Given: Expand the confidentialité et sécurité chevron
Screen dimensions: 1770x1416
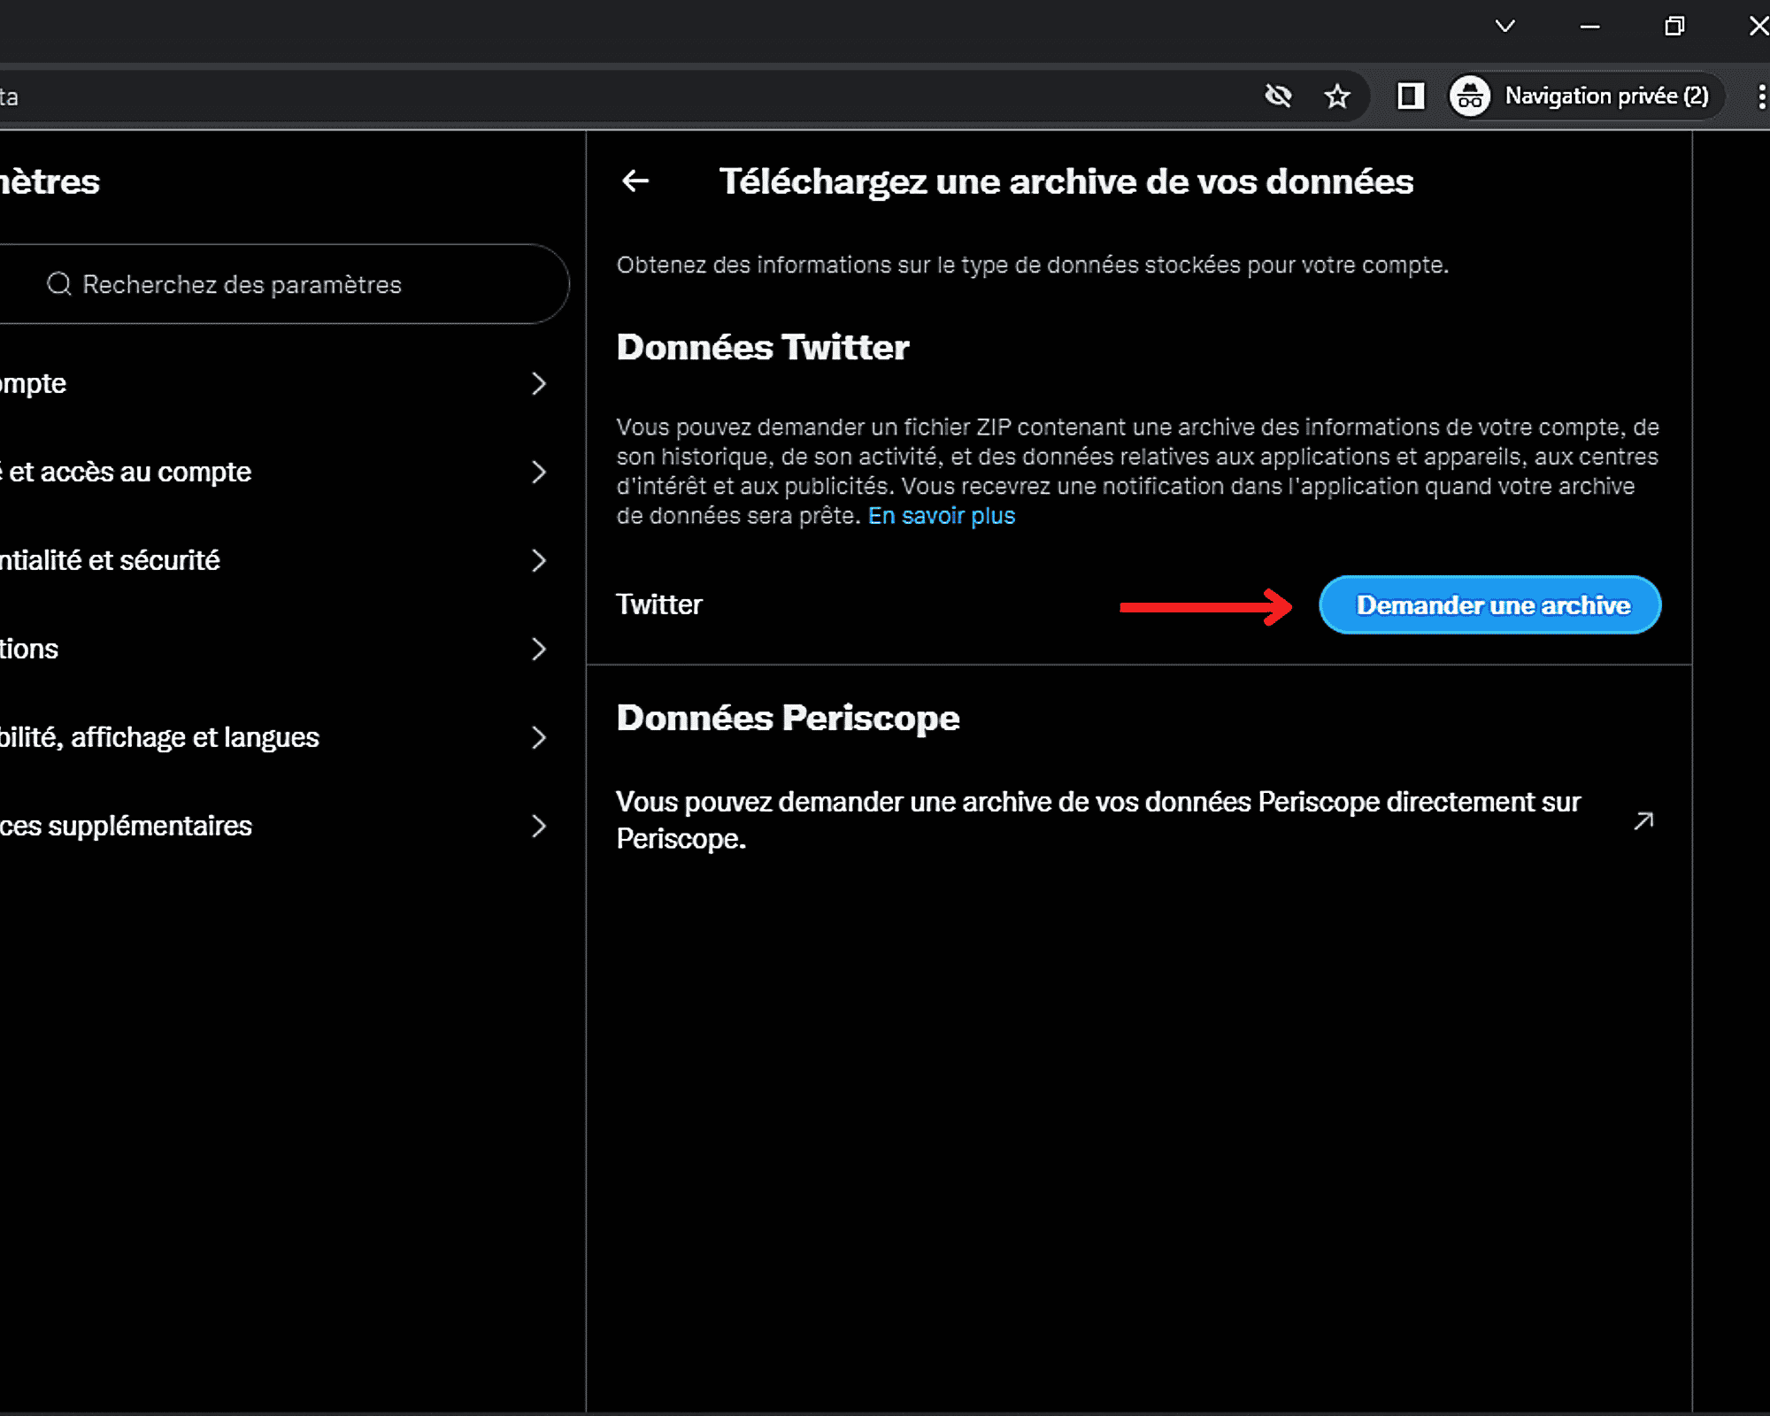Looking at the screenshot, I should (538, 560).
